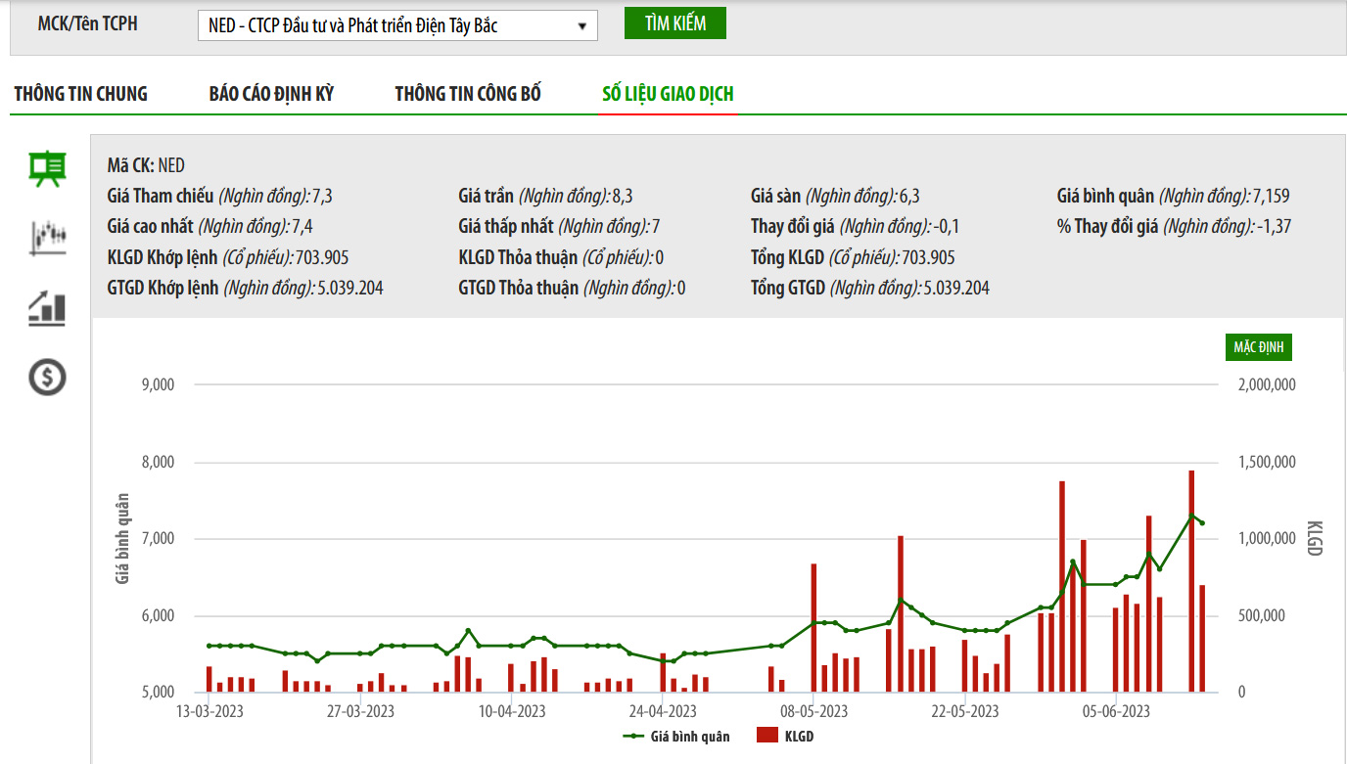Select the last green price data point
This screenshot has height=764, width=1347.
coord(1202,523)
